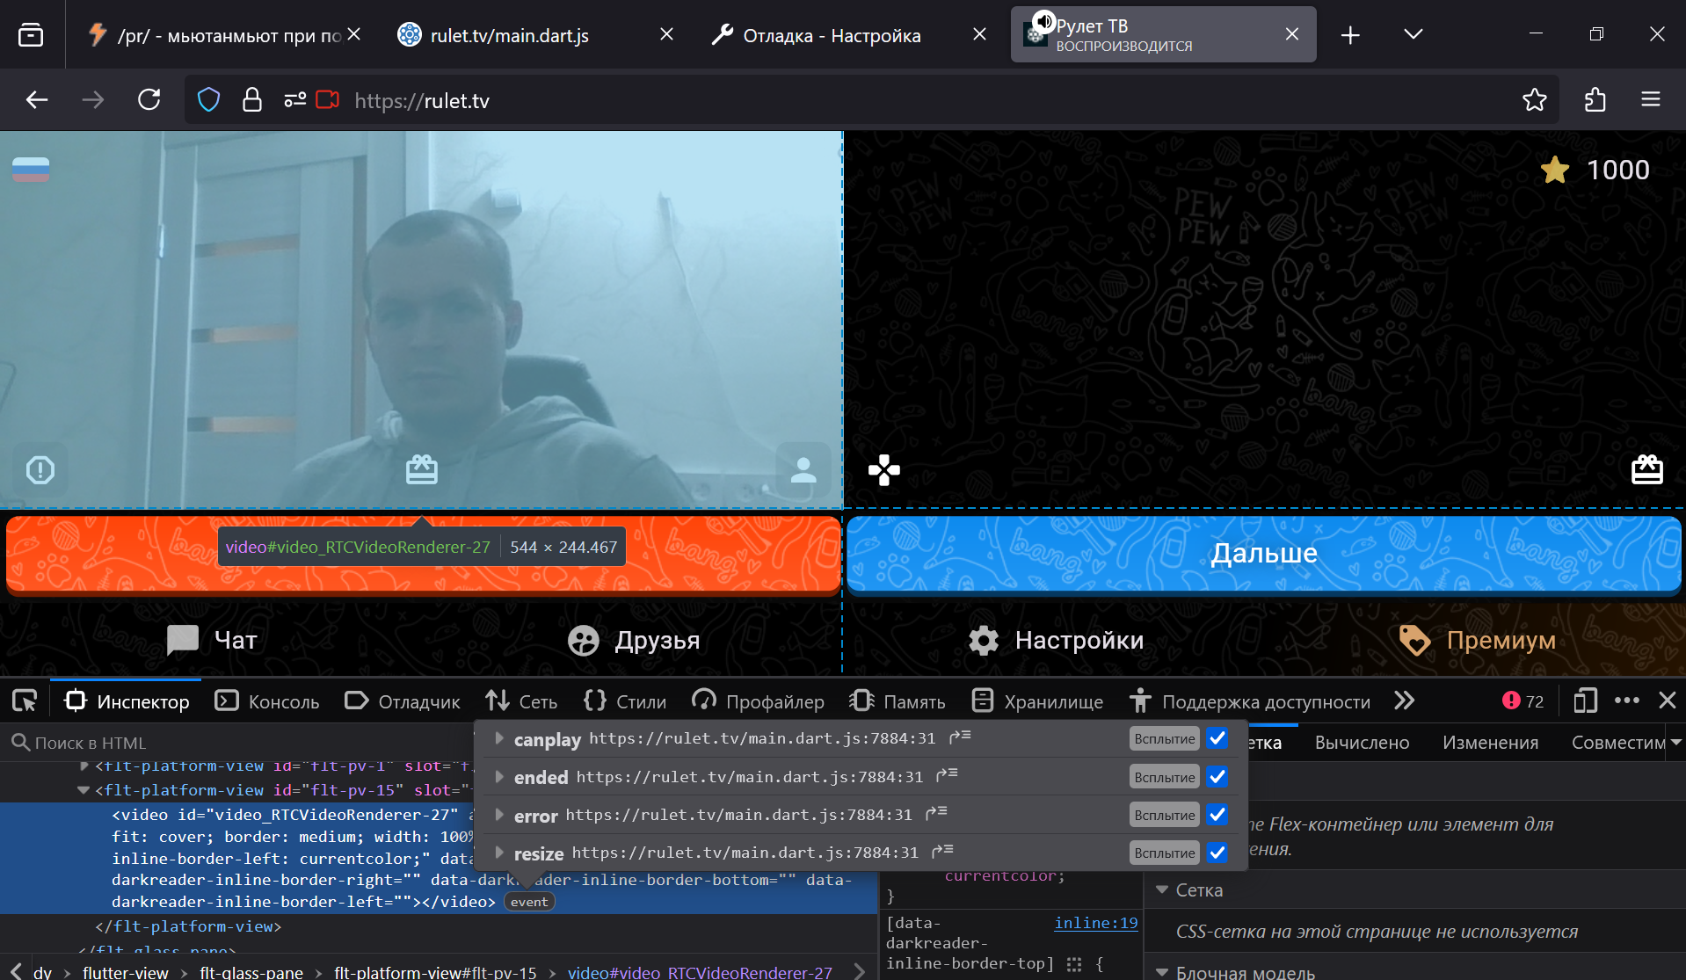Open new browser tab
Viewport: 1686px width, 980px height.
(1351, 35)
